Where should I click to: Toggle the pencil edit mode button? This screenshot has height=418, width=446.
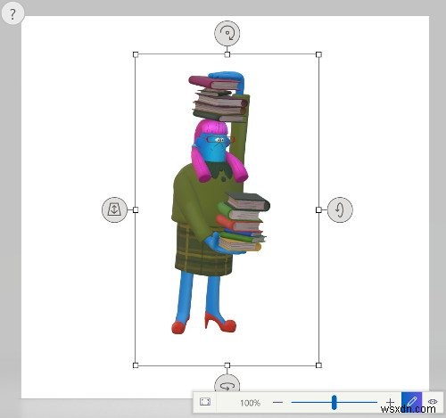click(411, 402)
